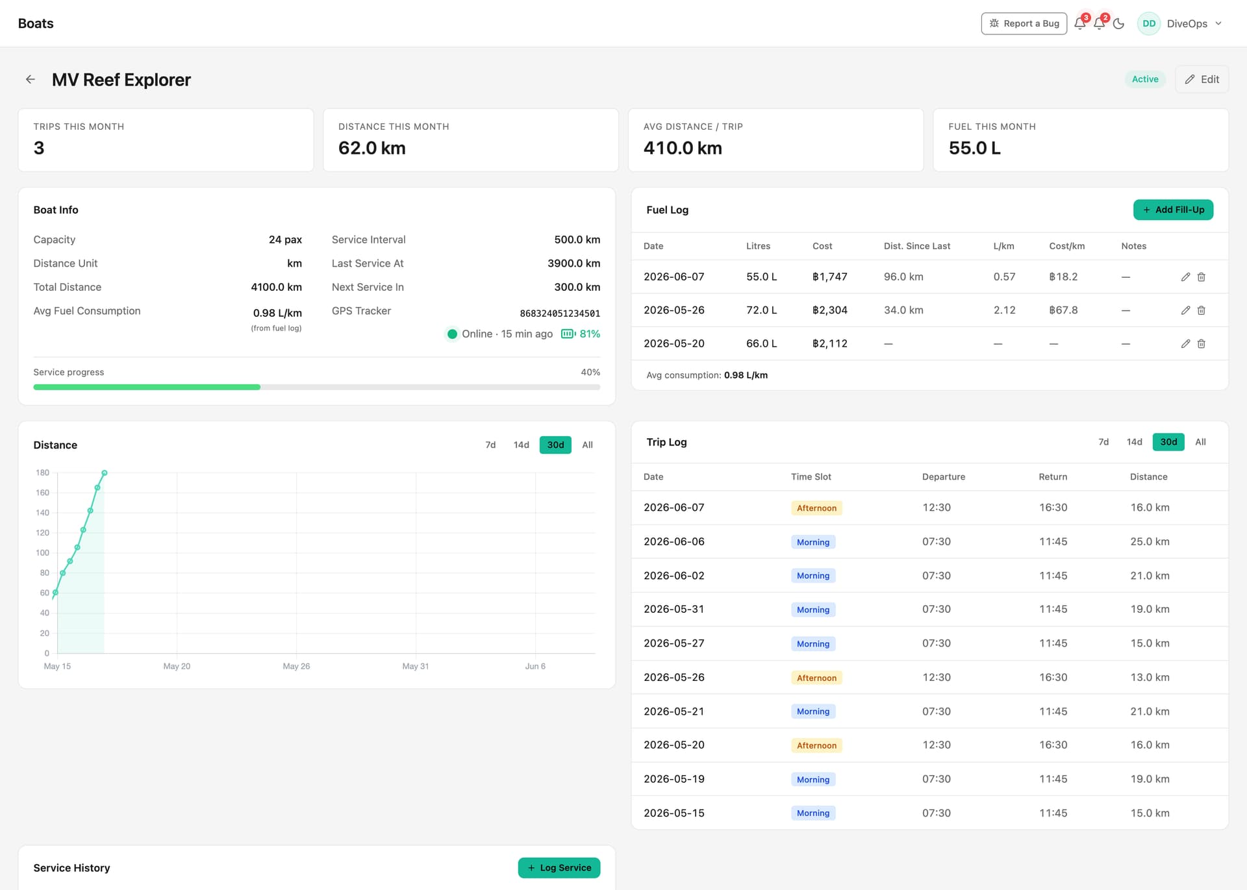Toggle dark mode moon icon

[1118, 23]
